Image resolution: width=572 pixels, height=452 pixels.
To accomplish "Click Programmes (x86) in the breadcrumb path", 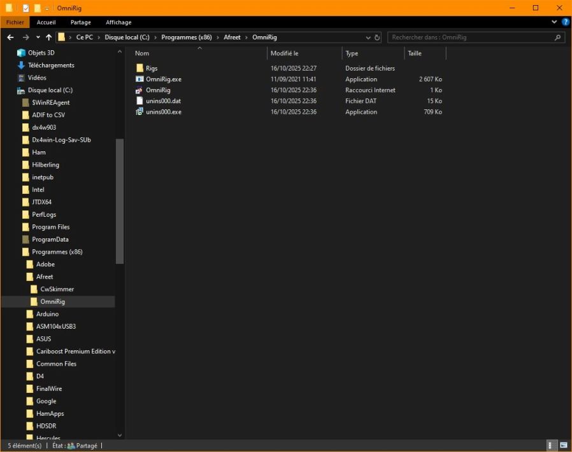I will 186,38.
